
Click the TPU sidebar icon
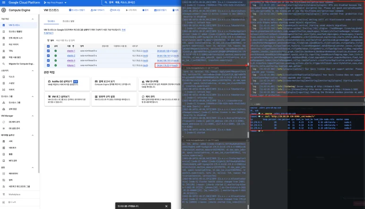[3, 51]
